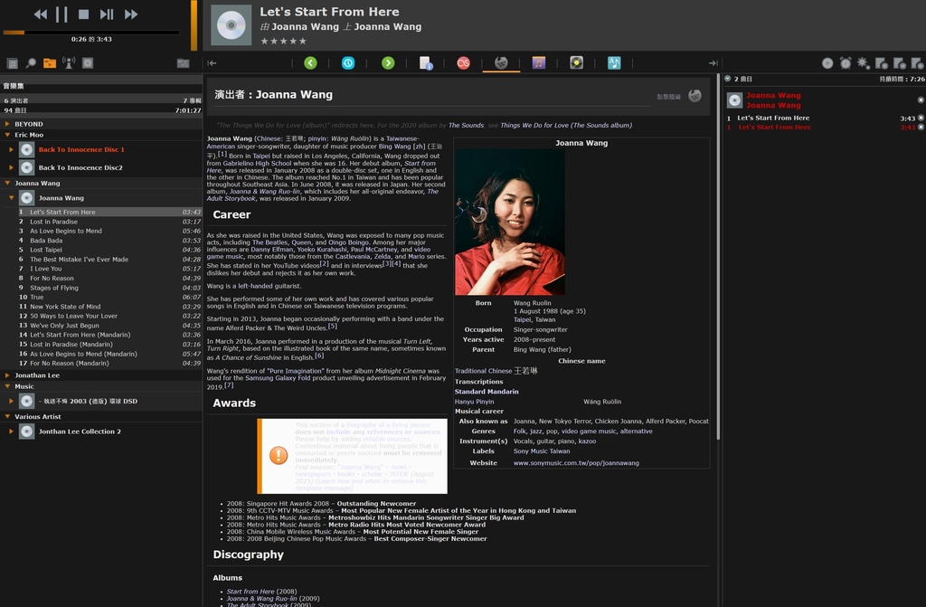Select track 17 For No Reason (Mandarin)
Image resolution: width=926 pixels, height=607 pixels.
point(109,363)
